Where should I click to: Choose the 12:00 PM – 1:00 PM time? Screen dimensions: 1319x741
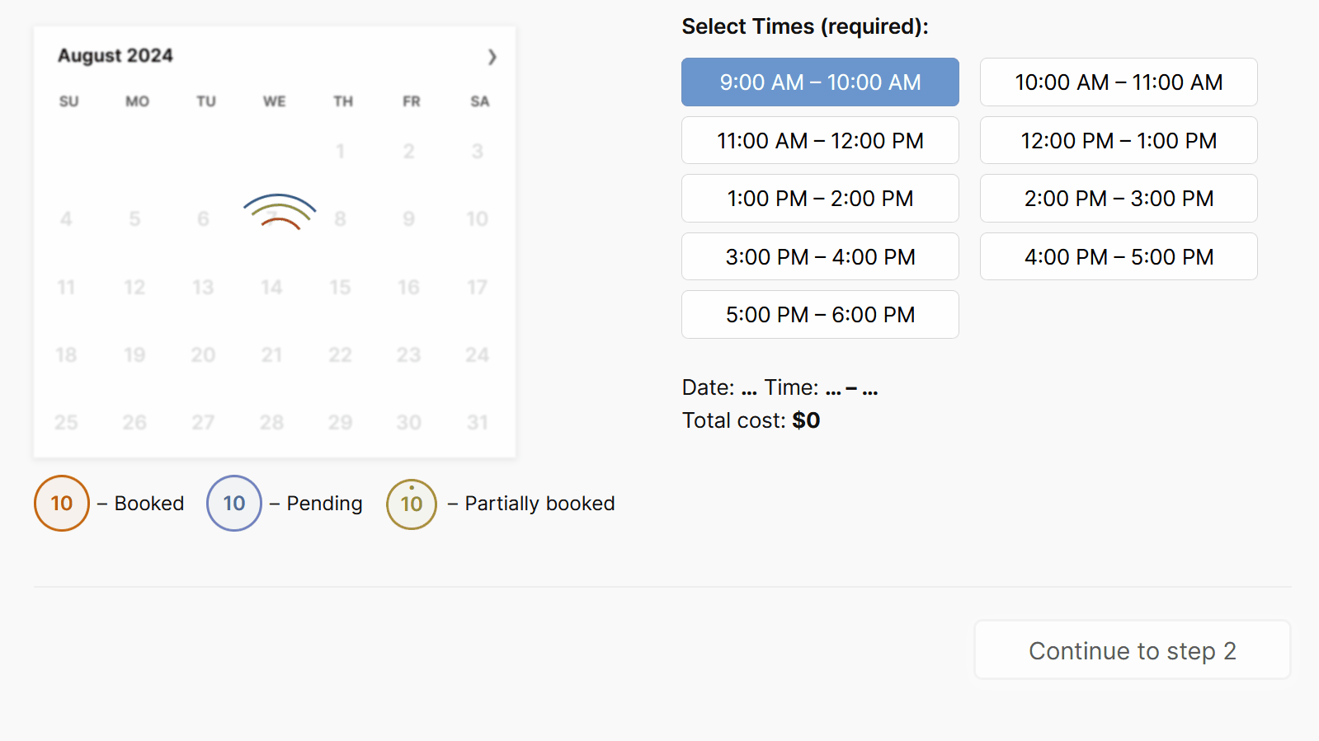point(1119,141)
